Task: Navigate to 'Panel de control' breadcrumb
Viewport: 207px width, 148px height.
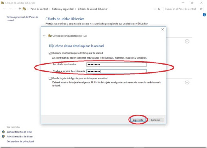Action: [x=39, y=9]
